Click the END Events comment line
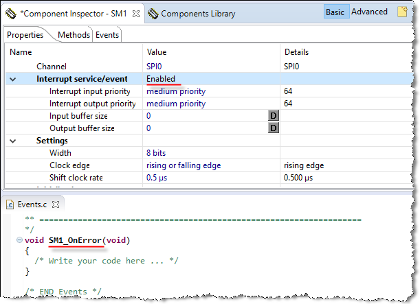The width and height of the screenshot is (420, 304). [63, 292]
